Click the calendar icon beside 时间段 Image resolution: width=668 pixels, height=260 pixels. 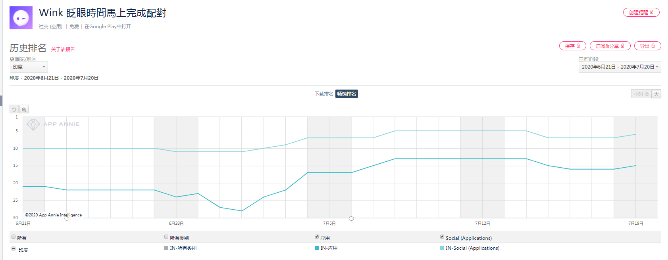(581, 59)
